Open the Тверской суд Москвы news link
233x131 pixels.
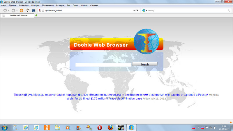tap(111, 95)
